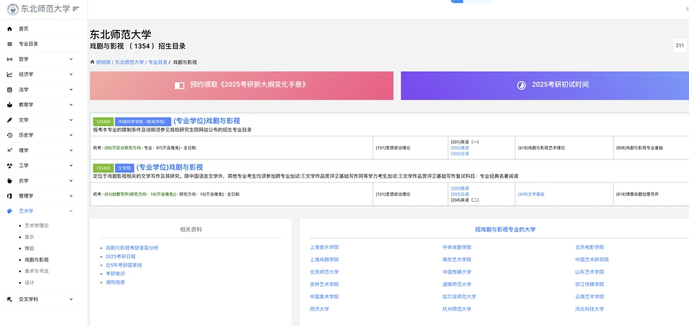
Task: Click the apple icon beside 农学
Action: [10, 181]
